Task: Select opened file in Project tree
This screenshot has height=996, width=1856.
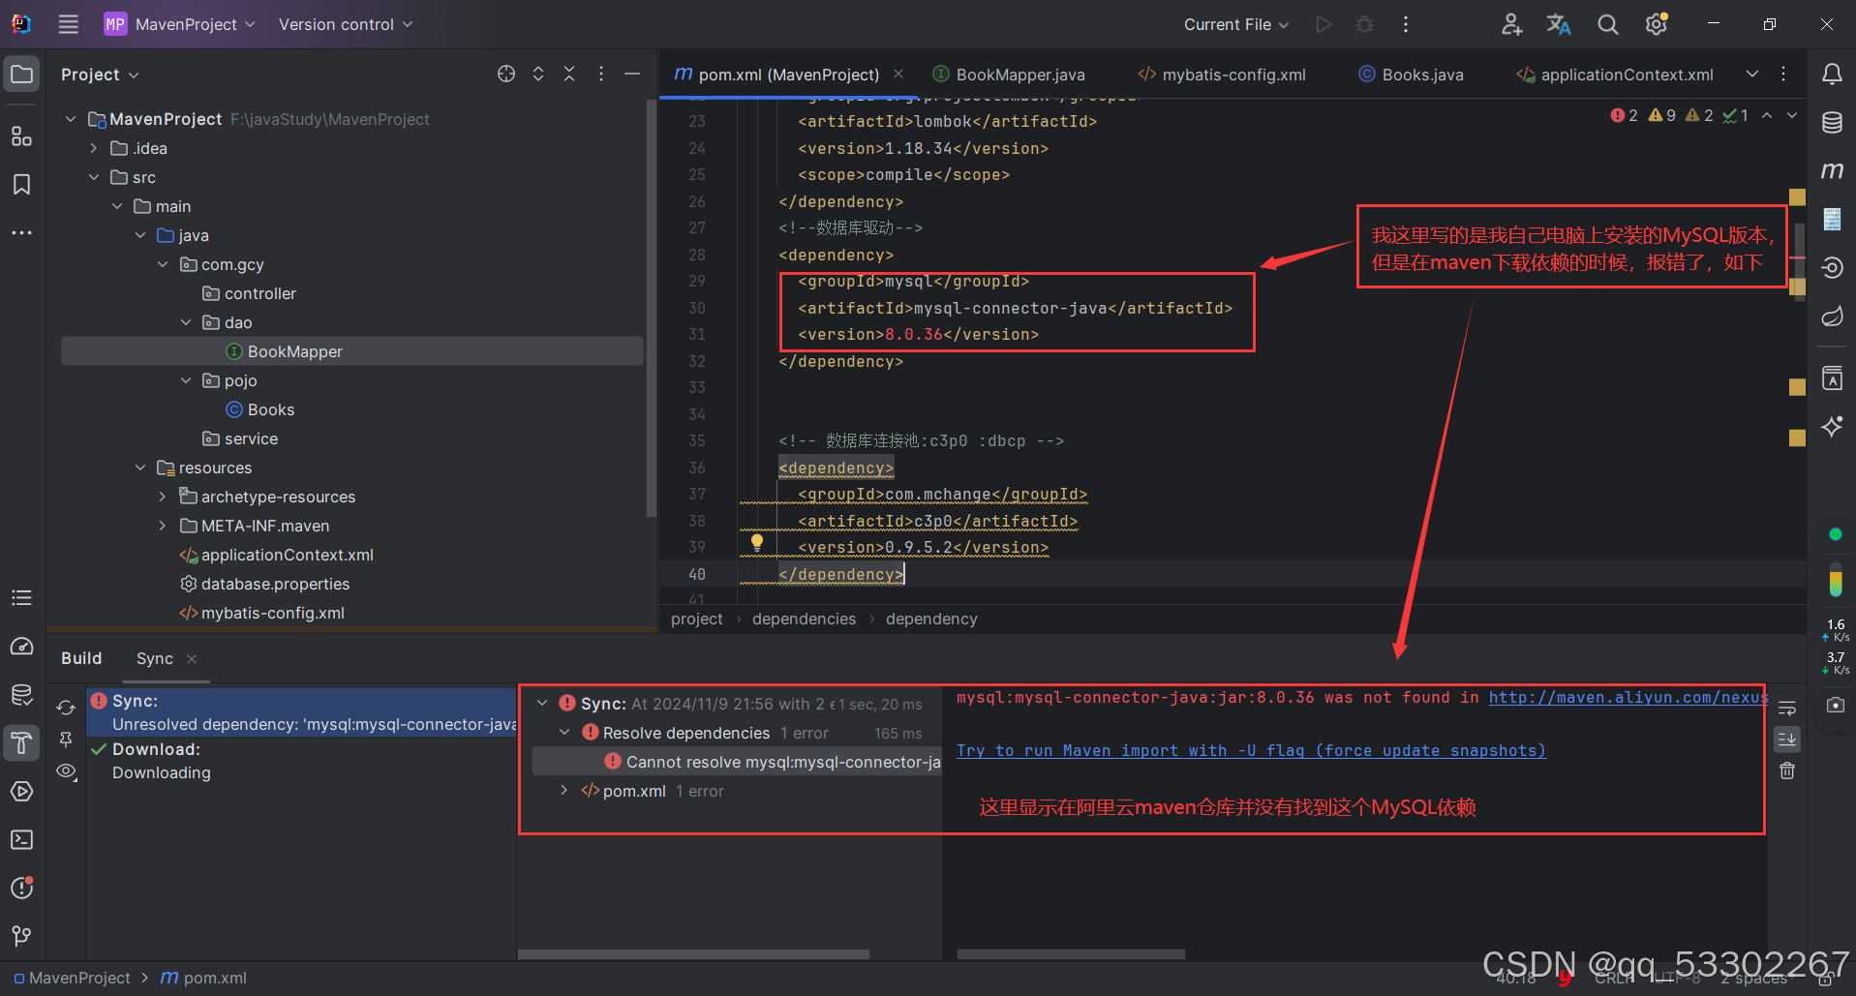Action: pyautogui.click(x=506, y=75)
